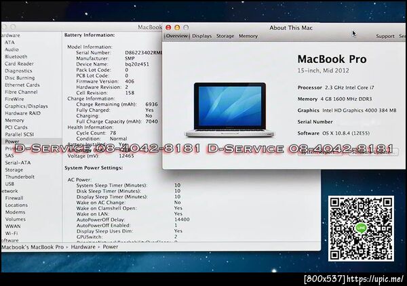
Task: Select Audio in the hardware list
Action: point(12,49)
